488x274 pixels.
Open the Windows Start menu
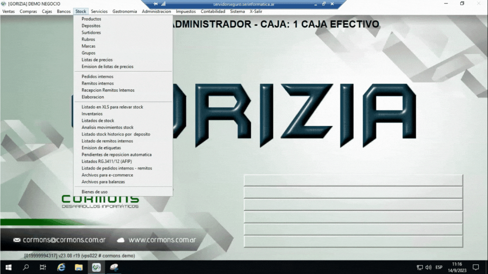pos(8,267)
